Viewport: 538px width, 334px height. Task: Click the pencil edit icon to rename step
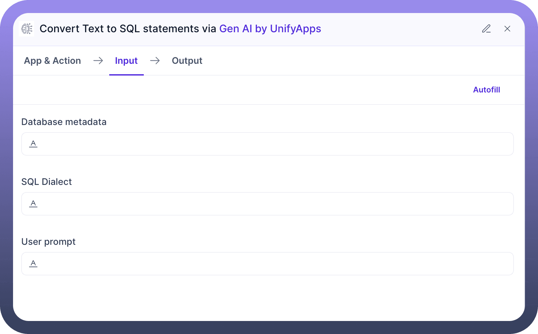click(486, 29)
